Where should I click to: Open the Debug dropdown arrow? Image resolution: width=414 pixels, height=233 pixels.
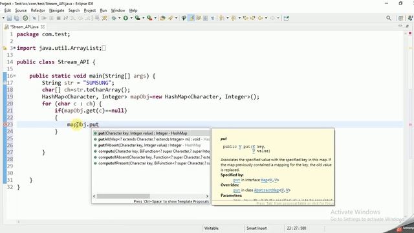[x=119, y=18]
